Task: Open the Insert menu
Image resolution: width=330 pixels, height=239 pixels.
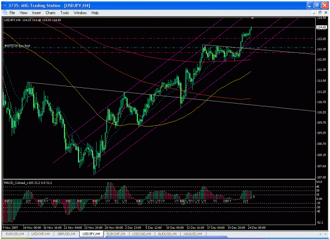Action: (x=36, y=13)
